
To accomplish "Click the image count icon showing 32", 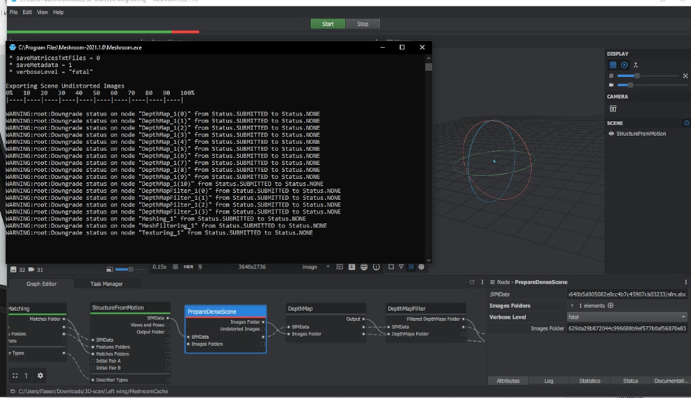I will point(13,269).
